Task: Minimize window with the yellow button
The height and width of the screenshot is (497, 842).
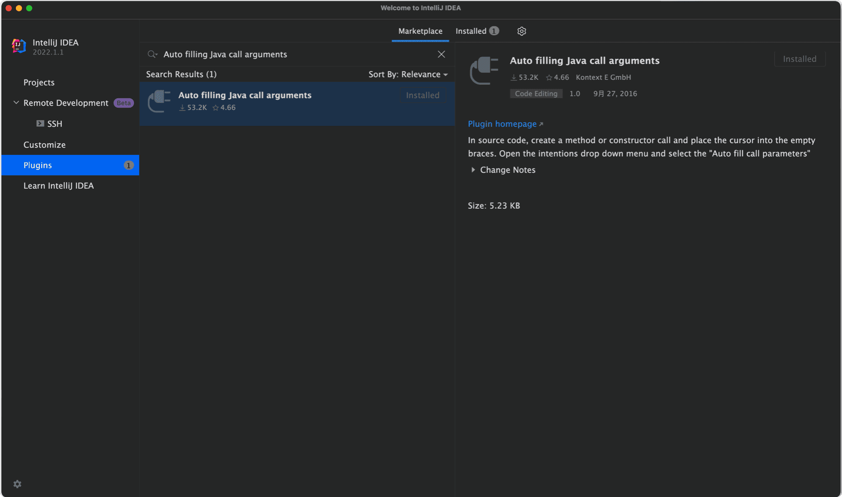Action: [x=19, y=8]
